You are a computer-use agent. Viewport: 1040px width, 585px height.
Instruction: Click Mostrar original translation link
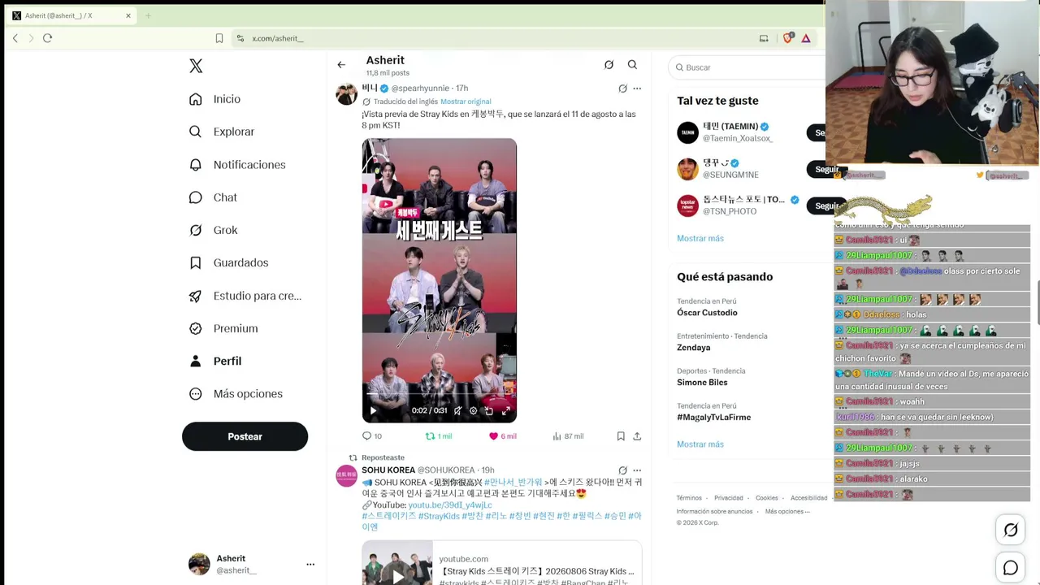[466, 102]
